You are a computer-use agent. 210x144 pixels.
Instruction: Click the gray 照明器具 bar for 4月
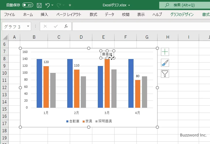coord(145,92)
